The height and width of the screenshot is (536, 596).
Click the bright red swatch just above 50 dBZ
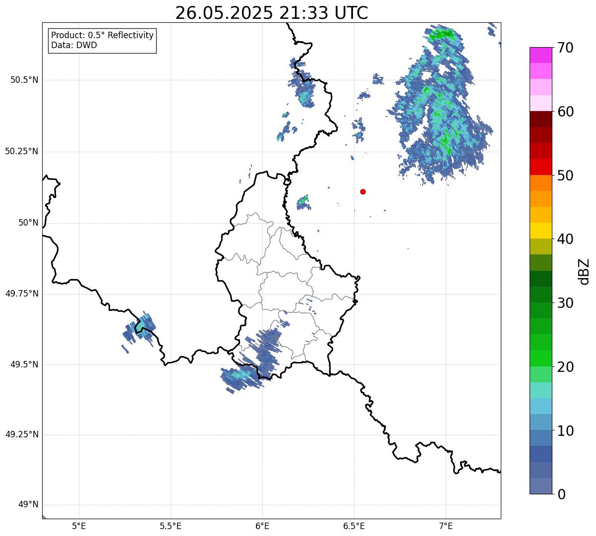tap(540, 167)
